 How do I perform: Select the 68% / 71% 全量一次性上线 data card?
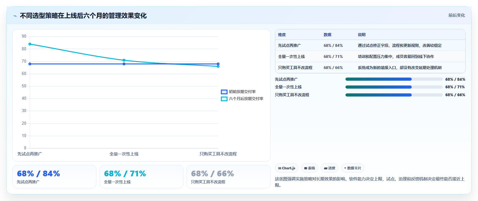coord(141,177)
